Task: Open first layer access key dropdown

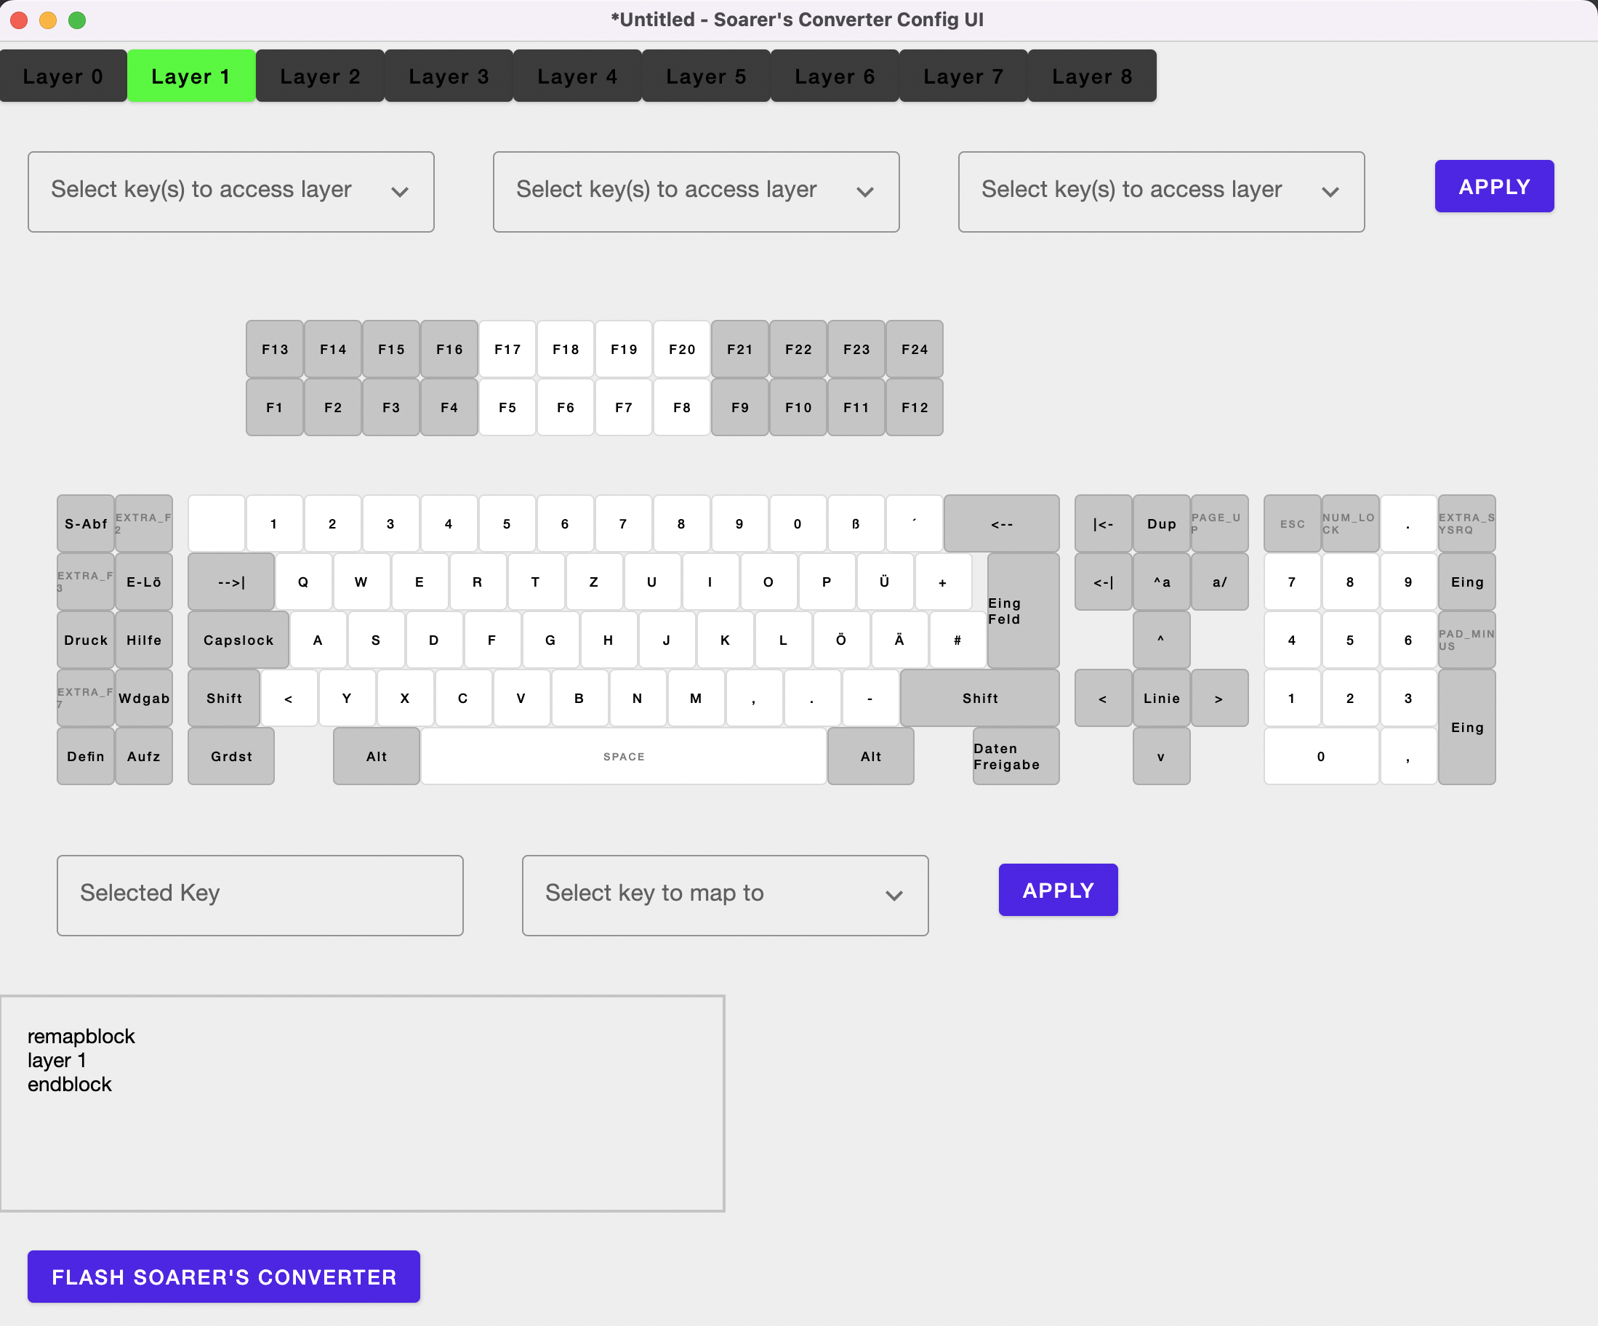Action: 230,191
